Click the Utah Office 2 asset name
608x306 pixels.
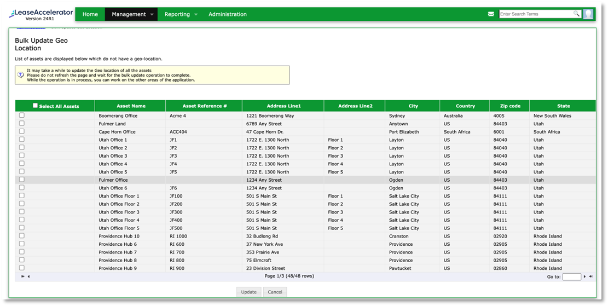pyautogui.click(x=113, y=148)
